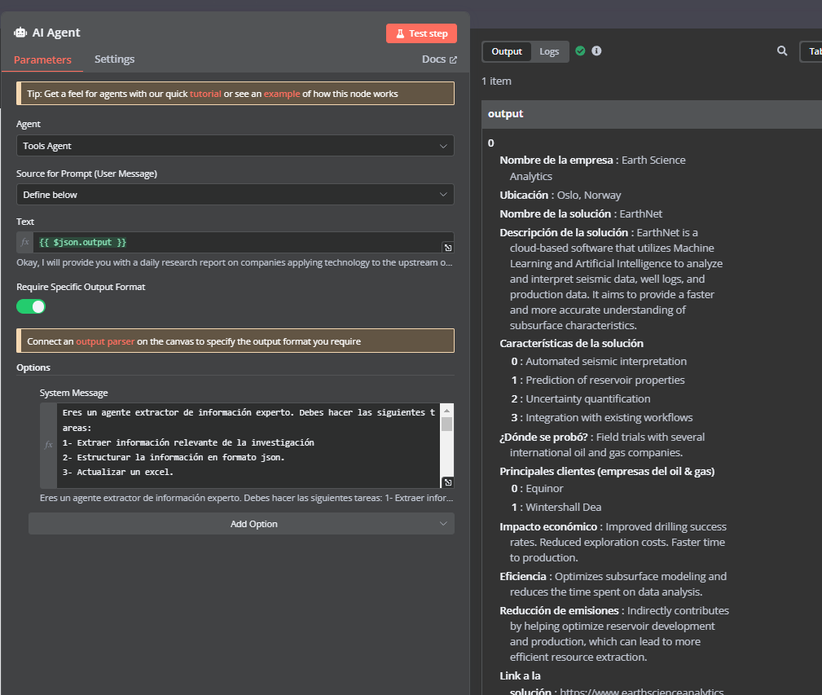Click the 'Eficiencia' label
Image resolution: width=822 pixels, height=695 pixels.
[x=523, y=577]
